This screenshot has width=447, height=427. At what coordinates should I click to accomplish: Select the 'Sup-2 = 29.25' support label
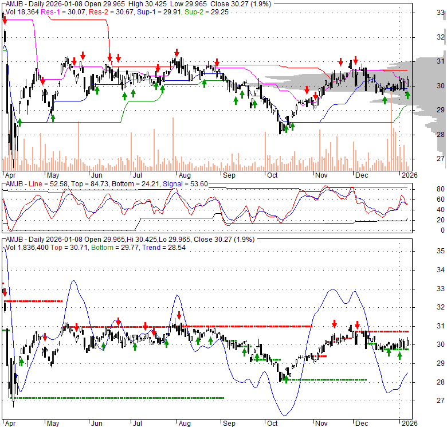(x=206, y=12)
